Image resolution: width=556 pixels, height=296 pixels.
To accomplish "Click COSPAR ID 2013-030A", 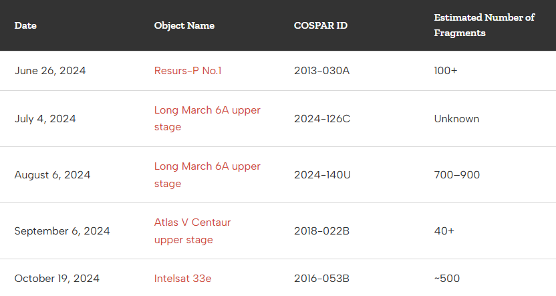I will pos(321,70).
